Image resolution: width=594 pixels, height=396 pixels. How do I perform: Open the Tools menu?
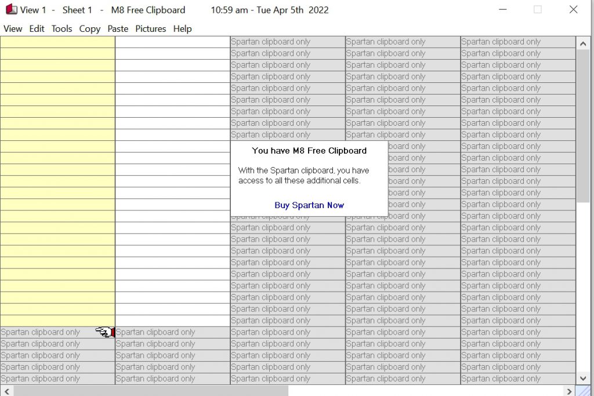coord(61,28)
